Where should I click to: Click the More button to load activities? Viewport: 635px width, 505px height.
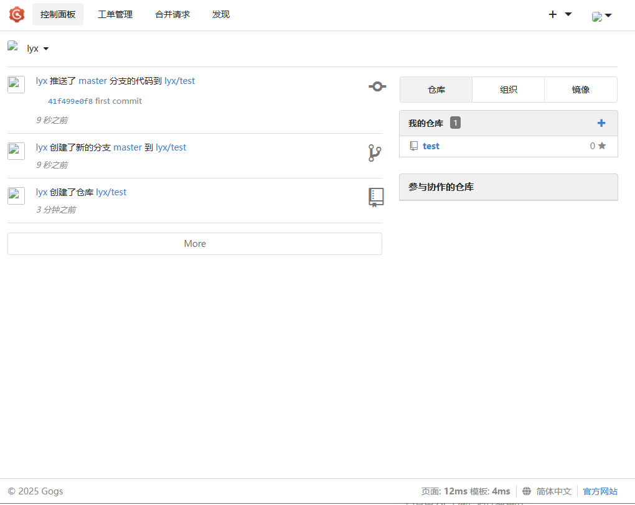point(195,244)
